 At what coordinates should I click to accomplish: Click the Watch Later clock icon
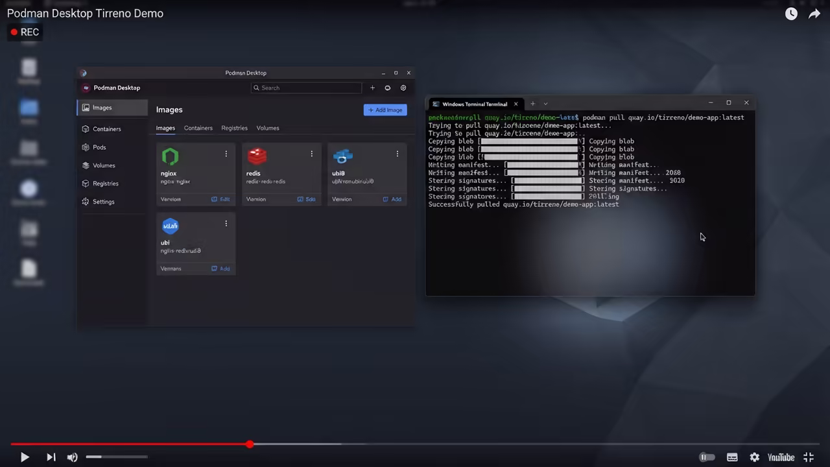791,14
